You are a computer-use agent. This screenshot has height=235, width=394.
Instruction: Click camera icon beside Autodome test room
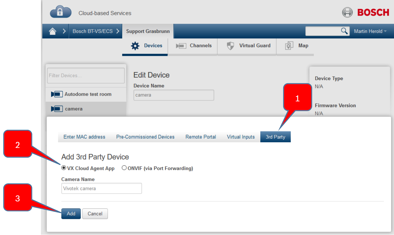pyautogui.click(x=57, y=94)
